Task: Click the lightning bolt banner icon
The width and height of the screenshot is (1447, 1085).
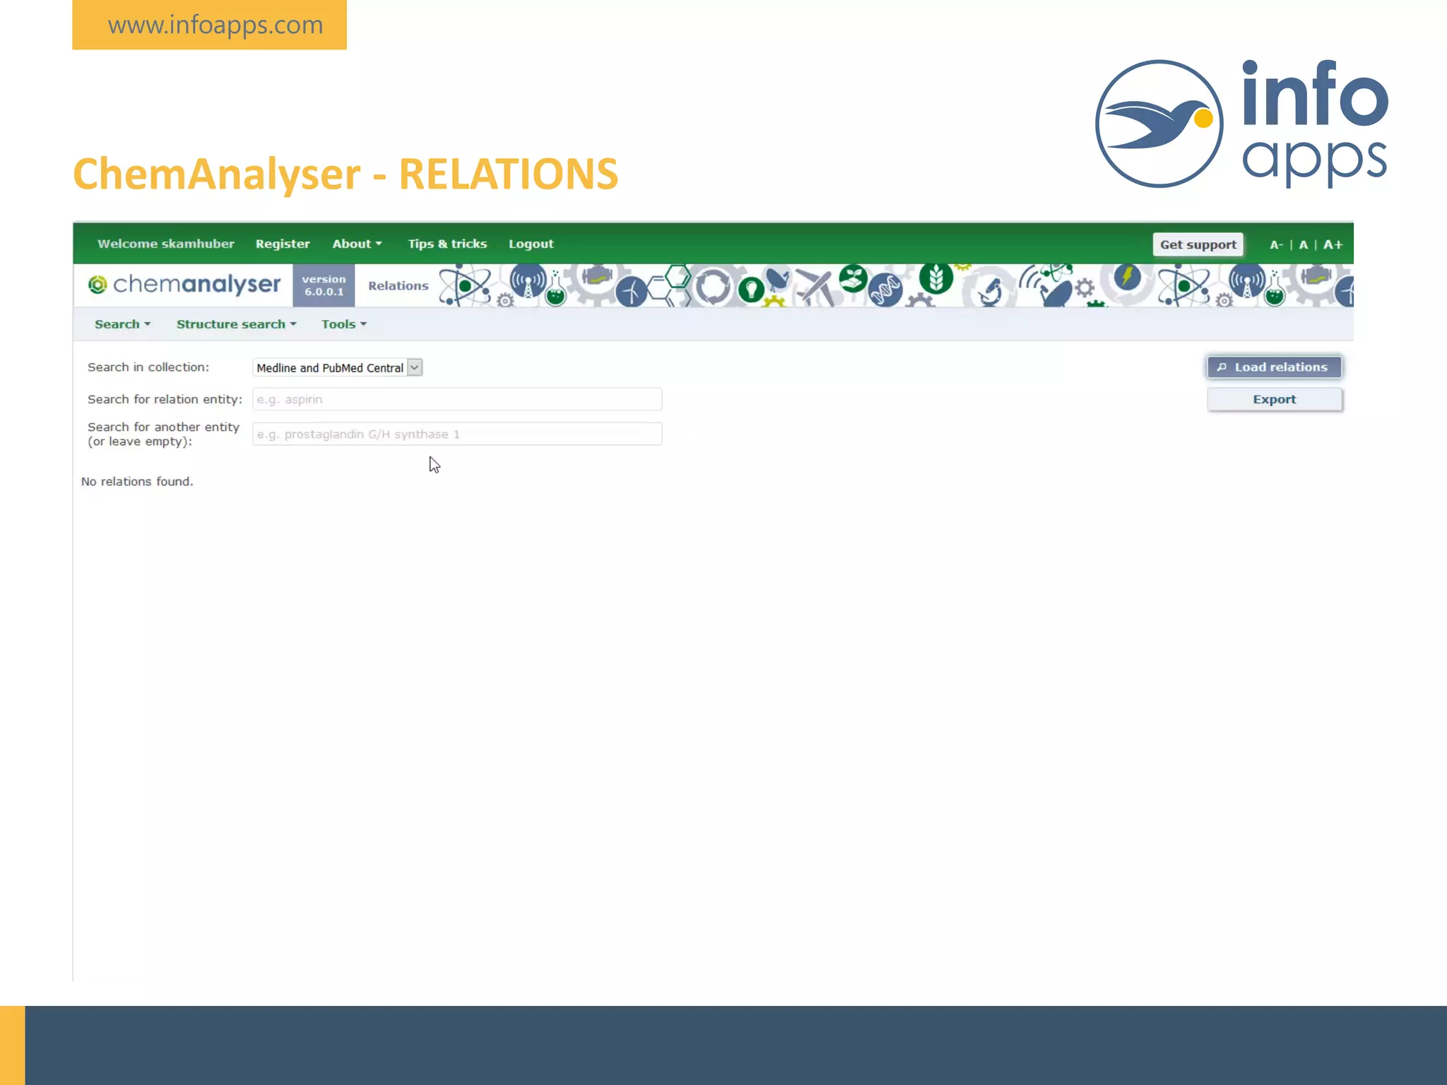Action: [x=1127, y=276]
